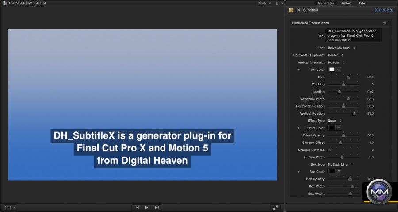Adjust the Effect Opacity slider

(x=343, y=135)
